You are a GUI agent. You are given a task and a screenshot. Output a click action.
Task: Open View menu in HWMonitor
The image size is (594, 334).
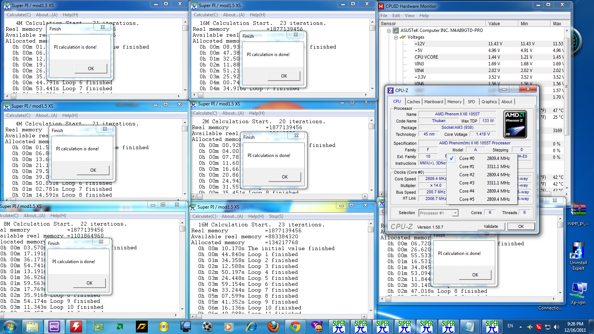[409, 16]
